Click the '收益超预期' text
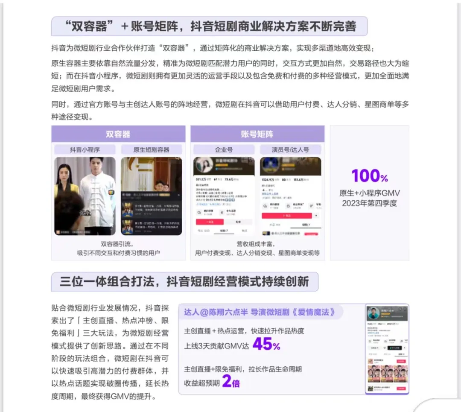This screenshot has height=412, width=461. coord(201,383)
